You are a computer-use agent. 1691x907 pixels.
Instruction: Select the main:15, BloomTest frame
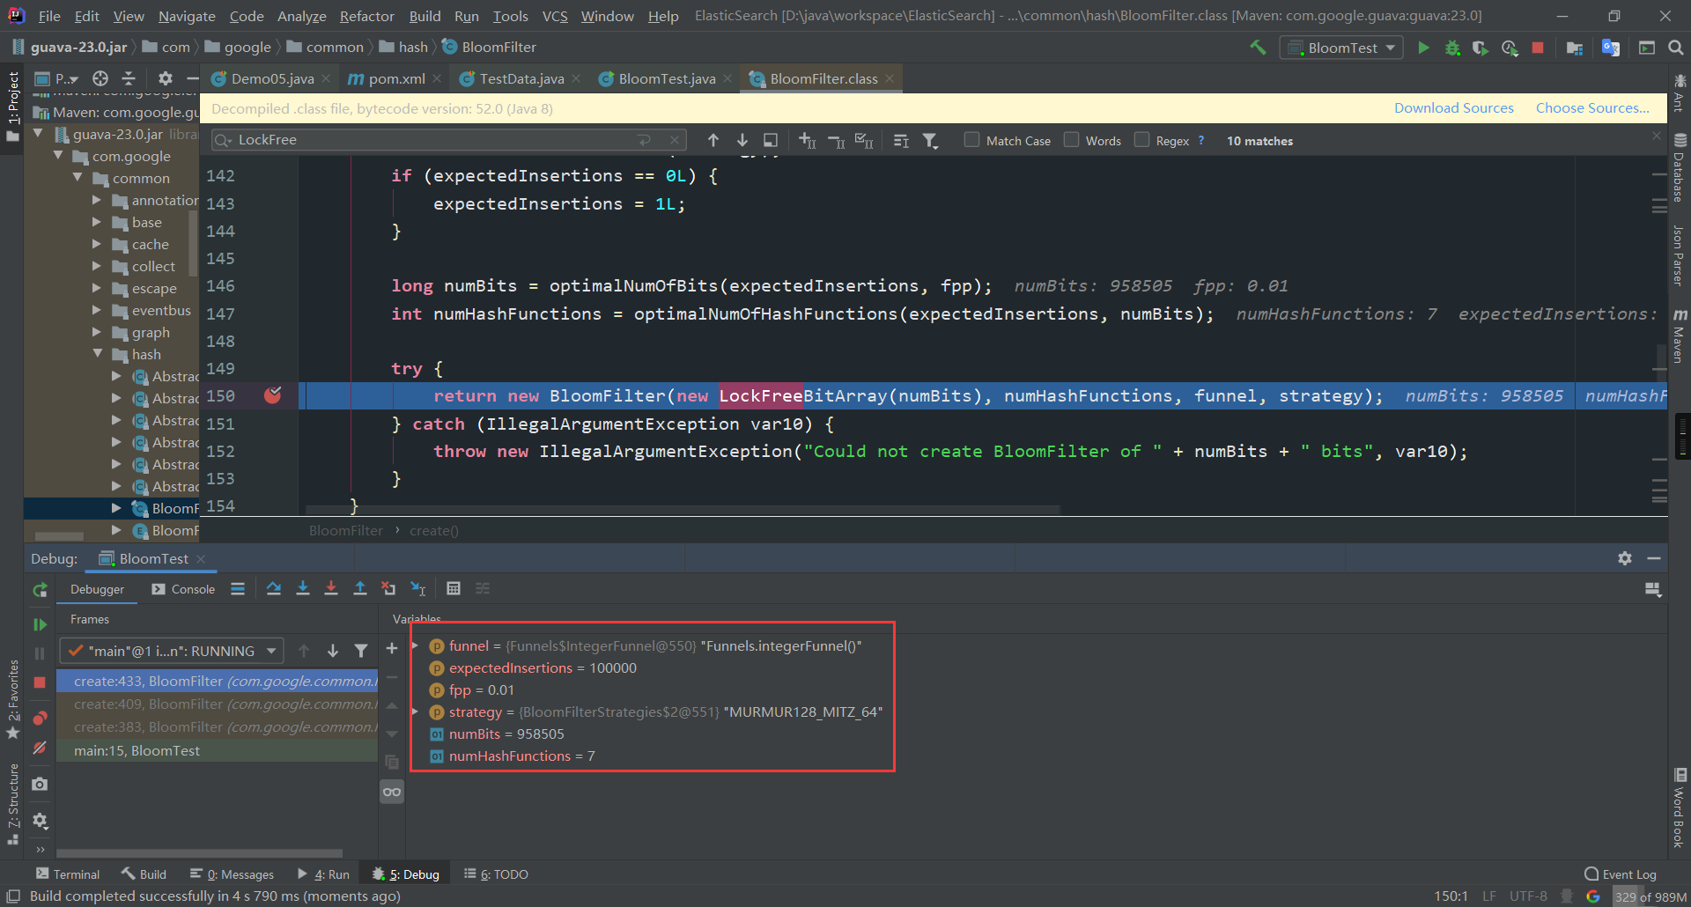pos(217,750)
